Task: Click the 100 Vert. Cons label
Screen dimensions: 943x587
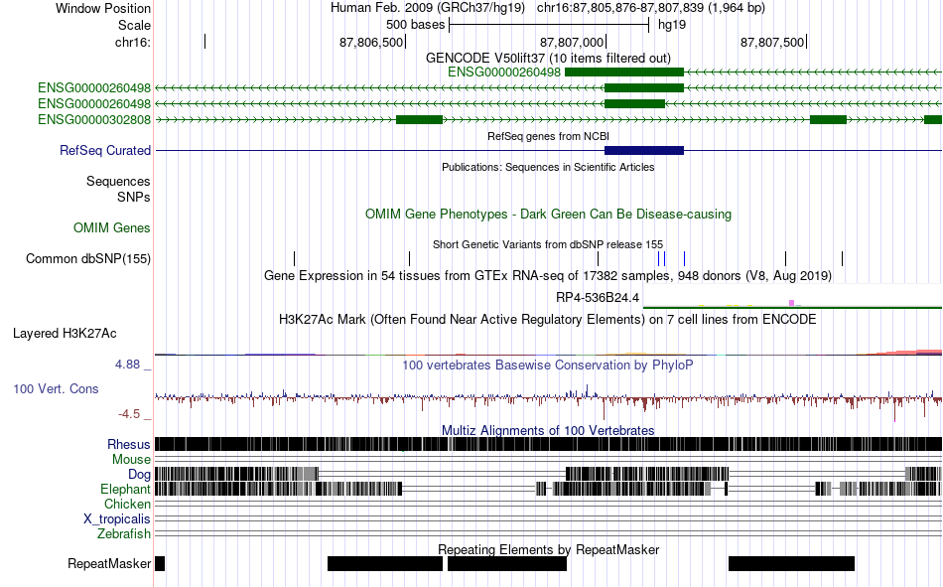Action: [x=56, y=389]
